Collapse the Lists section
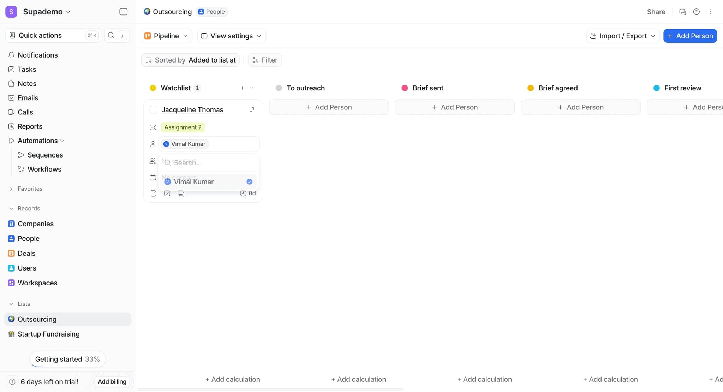Viewport: 723px width, 392px height. click(x=11, y=304)
